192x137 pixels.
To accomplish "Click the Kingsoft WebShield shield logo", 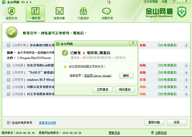I will click(182, 12).
